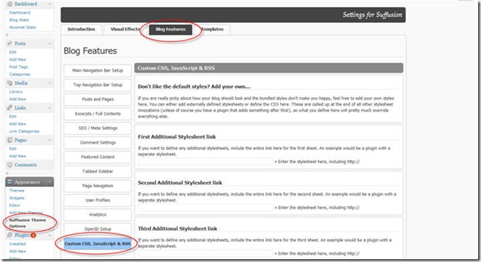The image size is (481, 262).
Task: Collapse the Plugins section arrow
Action: pos(50,236)
